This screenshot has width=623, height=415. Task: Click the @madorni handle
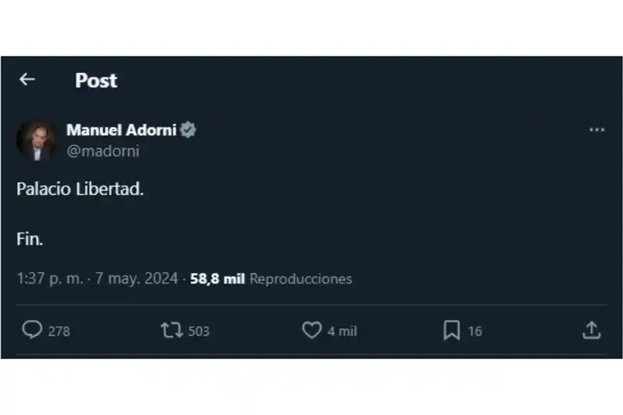coord(103,151)
